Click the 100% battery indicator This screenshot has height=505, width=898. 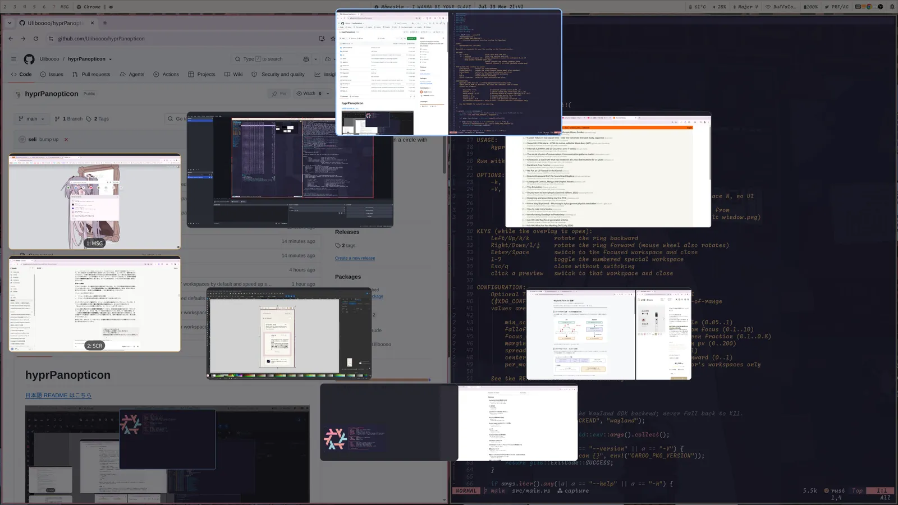(810, 7)
